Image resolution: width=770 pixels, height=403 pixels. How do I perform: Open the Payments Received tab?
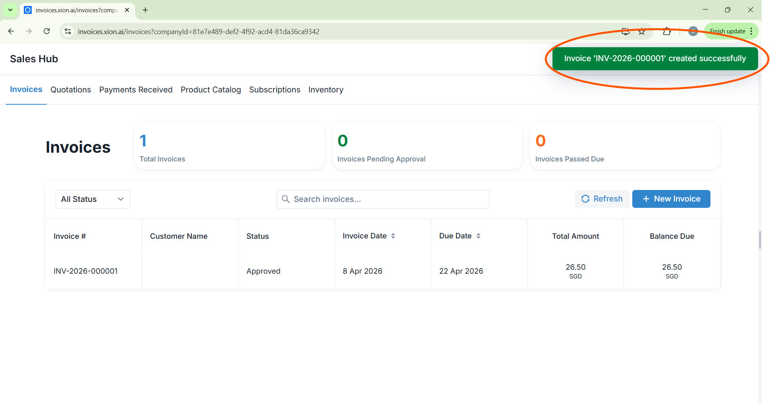(x=136, y=90)
